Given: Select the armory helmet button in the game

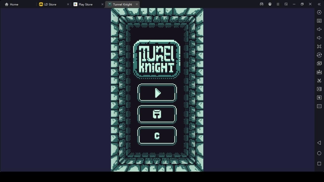Looking at the screenshot, I should click(157, 114).
